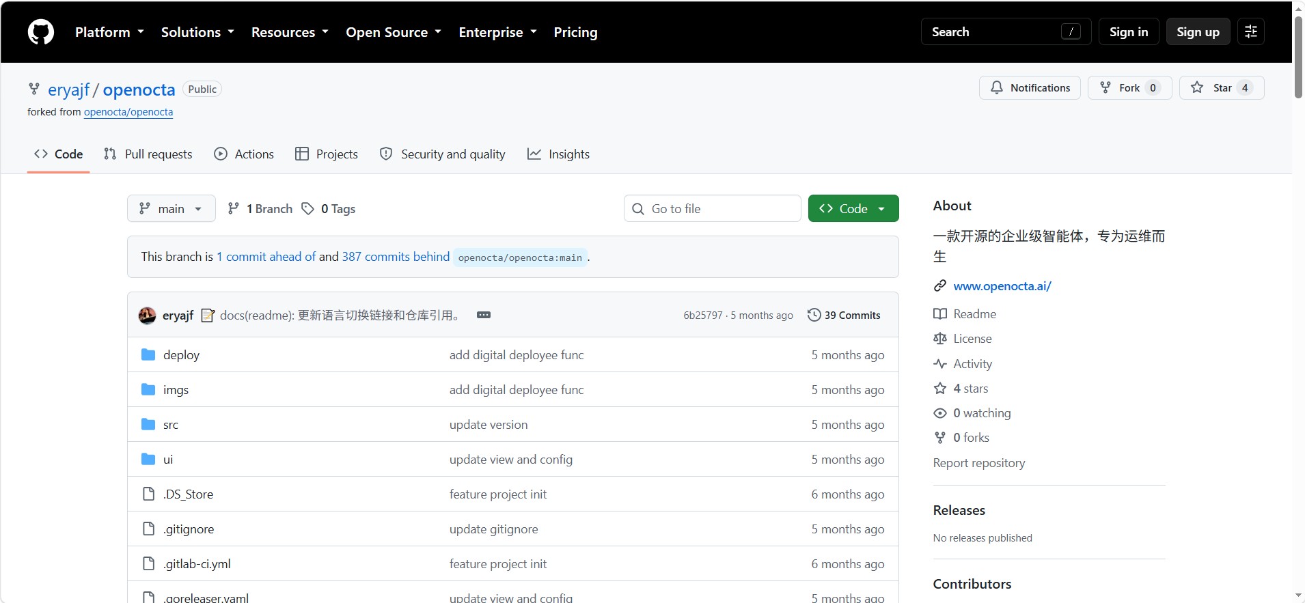Switch to the Projects tab
This screenshot has width=1305, height=603.
click(327, 154)
